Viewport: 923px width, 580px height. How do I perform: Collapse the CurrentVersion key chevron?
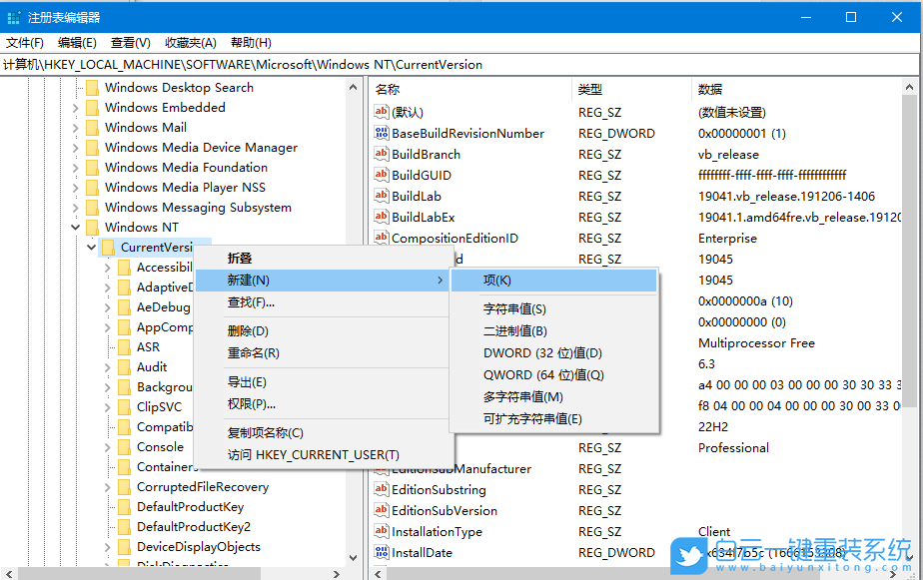tap(91, 247)
